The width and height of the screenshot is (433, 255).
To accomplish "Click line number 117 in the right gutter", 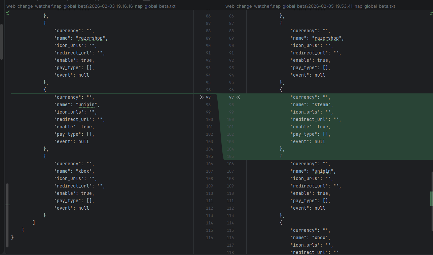I will tap(230, 245).
